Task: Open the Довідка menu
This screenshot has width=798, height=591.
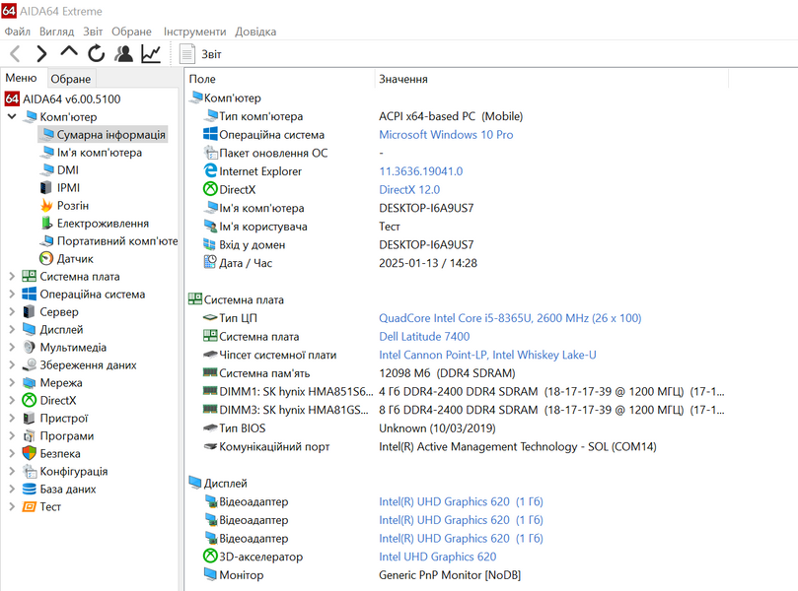Action: click(255, 32)
